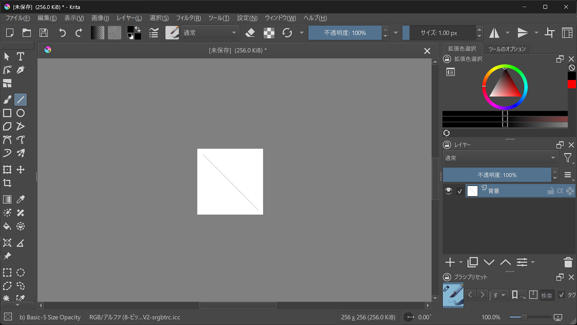Click the red foreground color swatch

click(572, 84)
